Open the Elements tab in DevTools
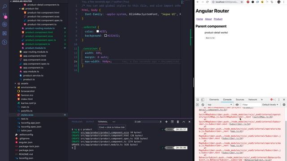 (x=214, y=100)
